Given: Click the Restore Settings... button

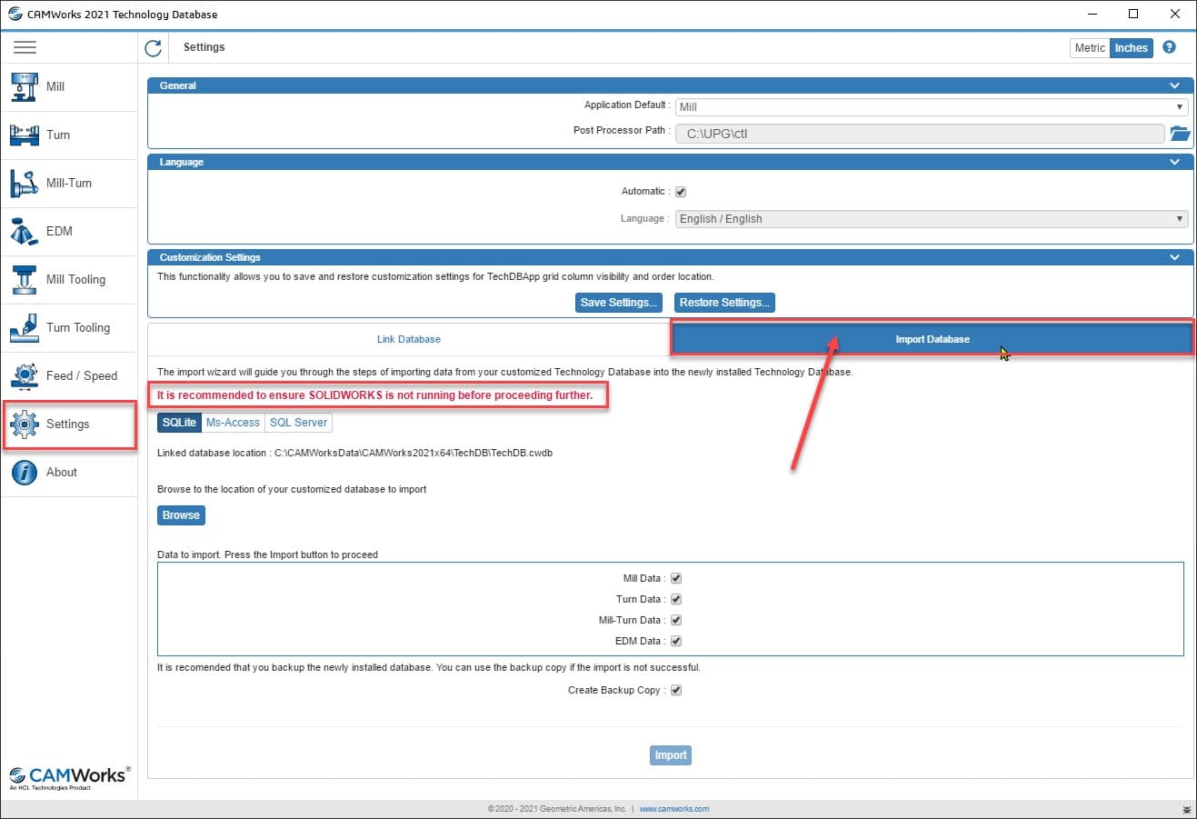Looking at the screenshot, I should 724,303.
